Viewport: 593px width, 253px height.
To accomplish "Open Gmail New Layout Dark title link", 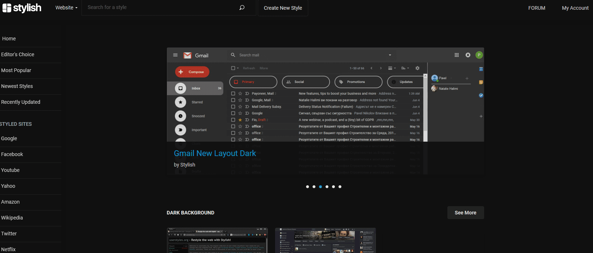I will 215,154.
